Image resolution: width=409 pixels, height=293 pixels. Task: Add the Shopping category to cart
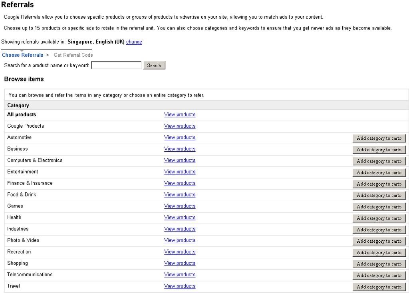pyautogui.click(x=379, y=264)
